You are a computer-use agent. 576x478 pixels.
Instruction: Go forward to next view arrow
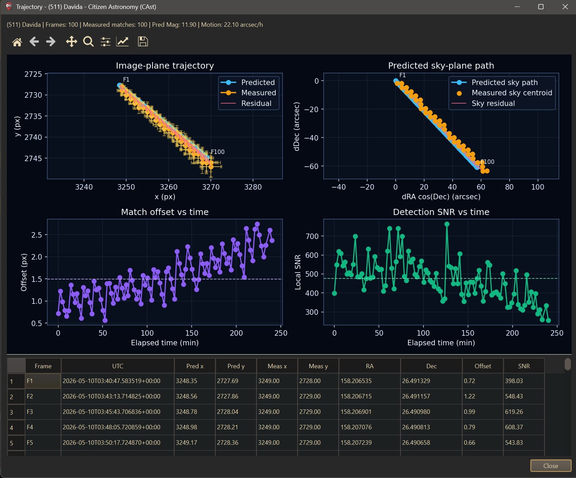coord(51,42)
